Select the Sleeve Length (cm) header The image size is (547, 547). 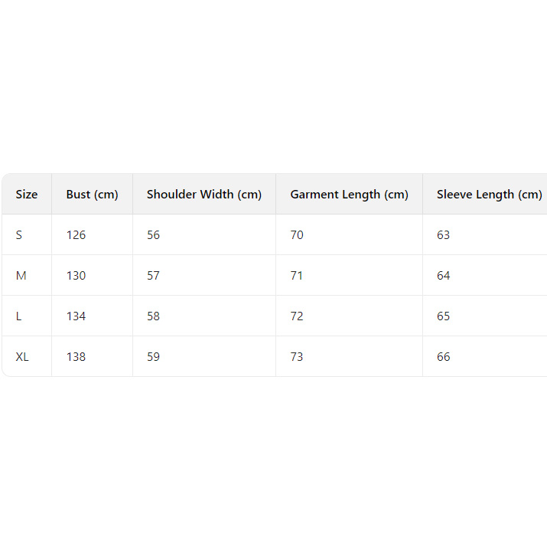[489, 195]
